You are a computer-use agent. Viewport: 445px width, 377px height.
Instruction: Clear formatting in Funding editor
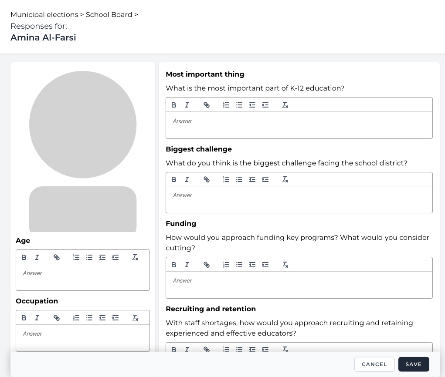[x=285, y=265]
